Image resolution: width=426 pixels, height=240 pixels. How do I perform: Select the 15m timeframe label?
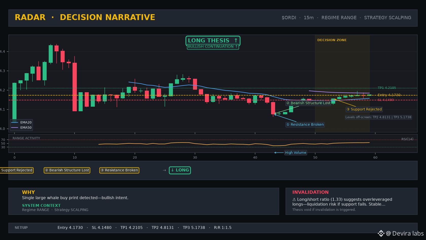[x=309, y=18]
